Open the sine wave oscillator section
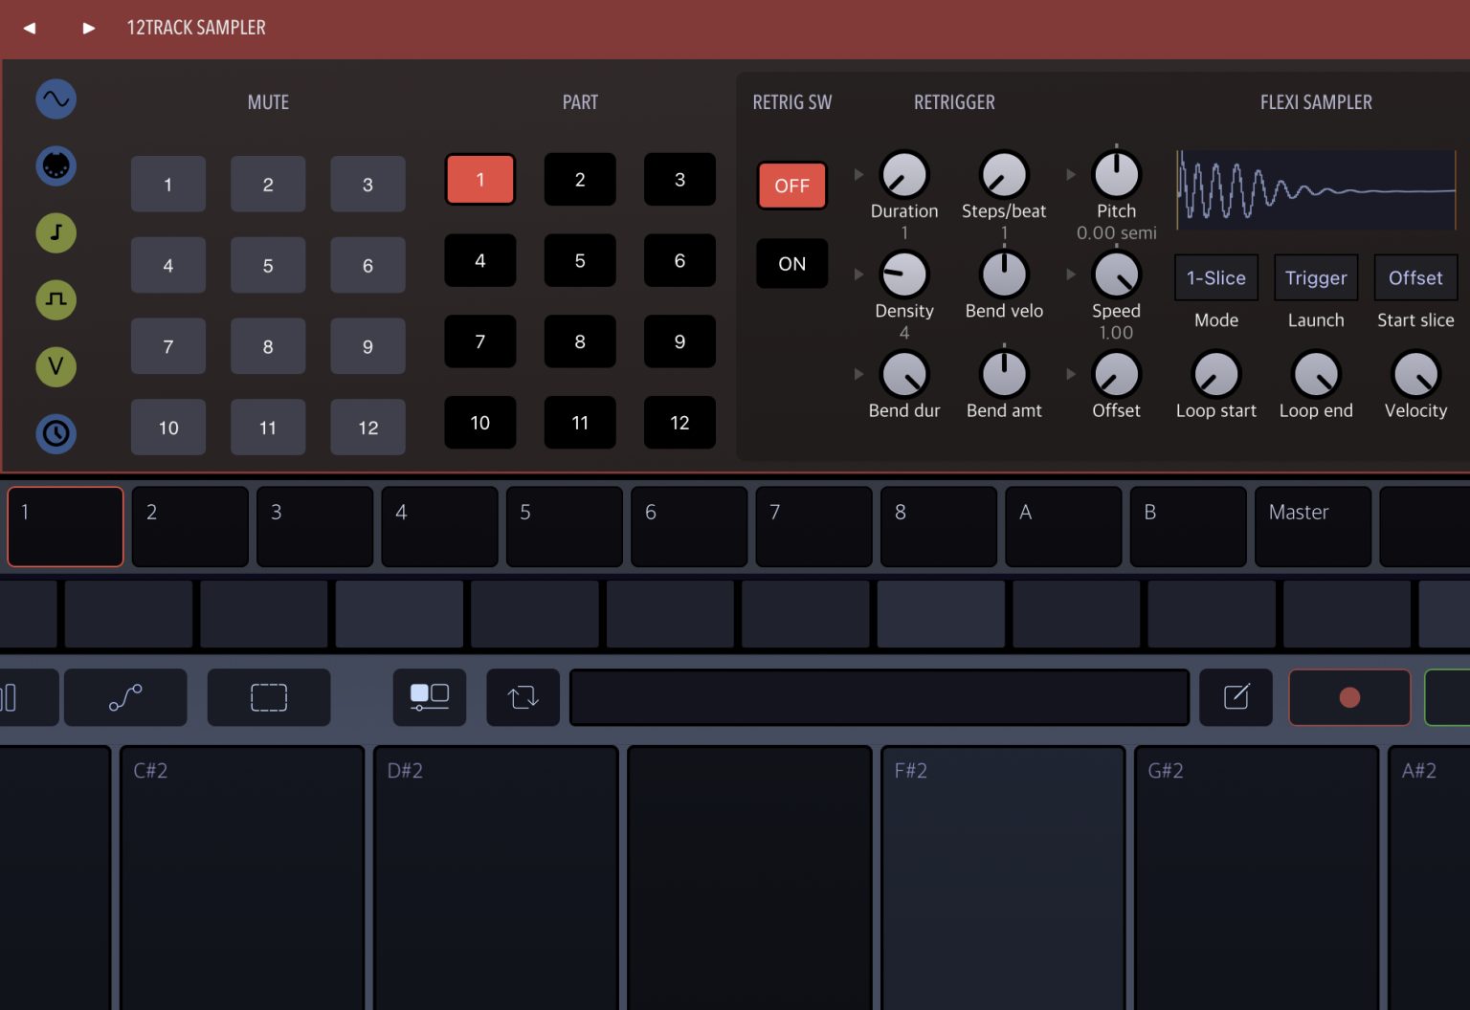The image size is (1470, 1010). click(x=56, y=99)
